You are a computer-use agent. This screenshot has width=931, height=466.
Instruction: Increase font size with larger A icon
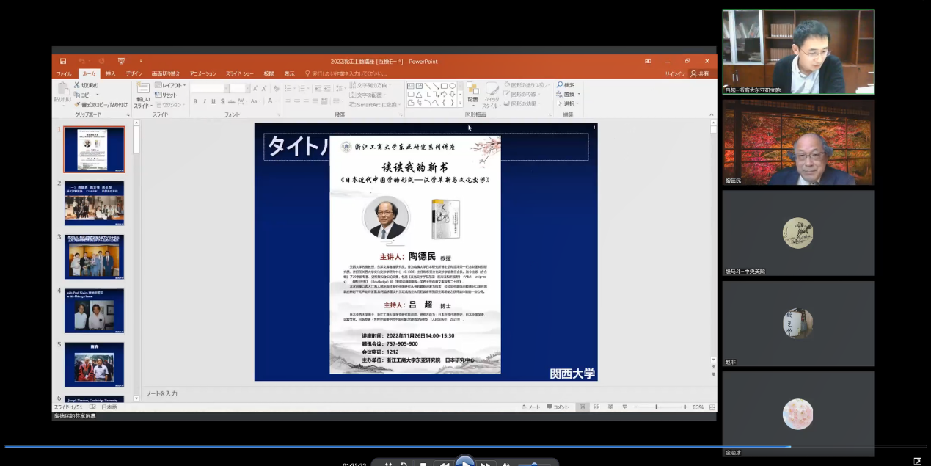coord(255,88)
